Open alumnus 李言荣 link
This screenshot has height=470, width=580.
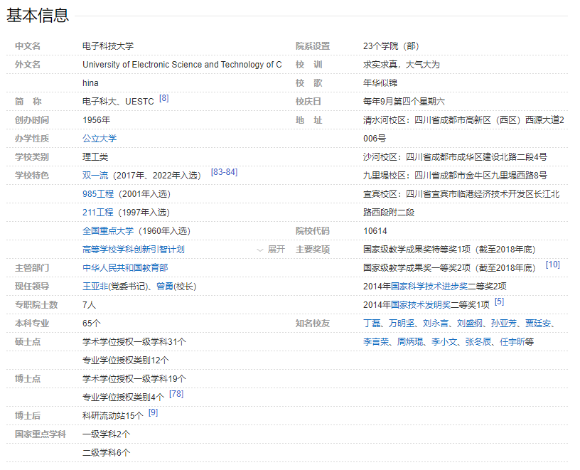pos(376,342)
